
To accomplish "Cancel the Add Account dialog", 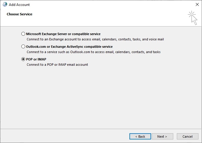I will [187, 137].
